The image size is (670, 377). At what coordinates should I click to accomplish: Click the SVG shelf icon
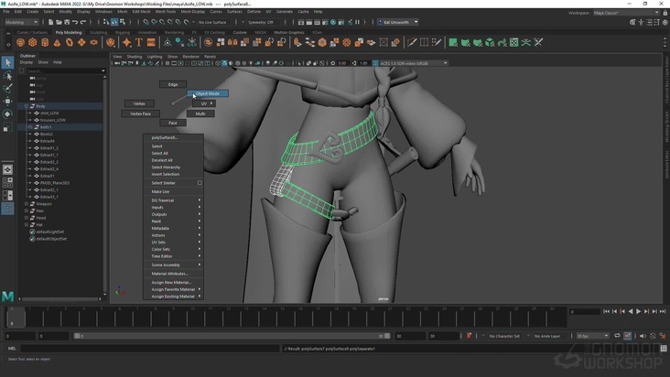click(151, 42)
